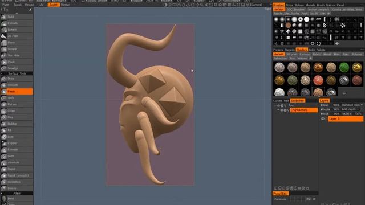Open the Color Palette tab

point(317,50)
